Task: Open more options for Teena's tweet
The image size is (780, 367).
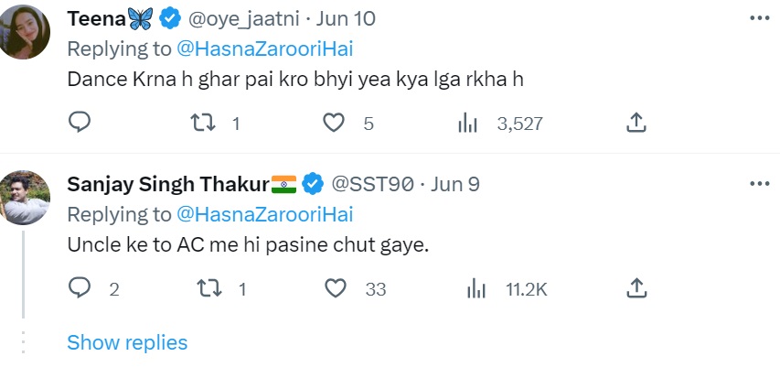Action: click(758, 18)
